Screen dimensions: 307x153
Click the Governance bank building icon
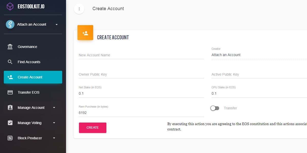click(x=10, y=47)
